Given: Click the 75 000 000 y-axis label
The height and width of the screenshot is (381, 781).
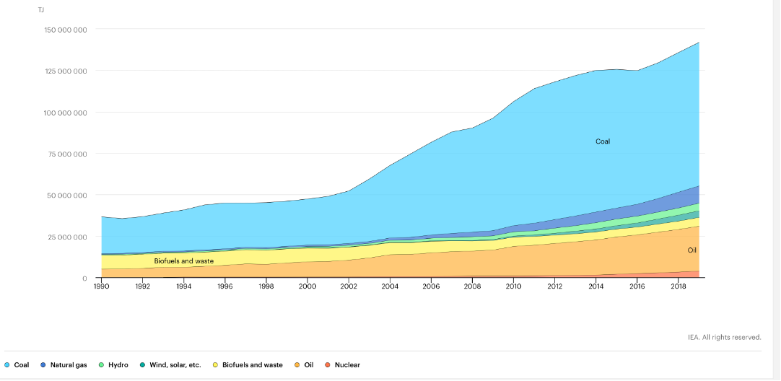Looking at the screenshot, I should point(67,154).
